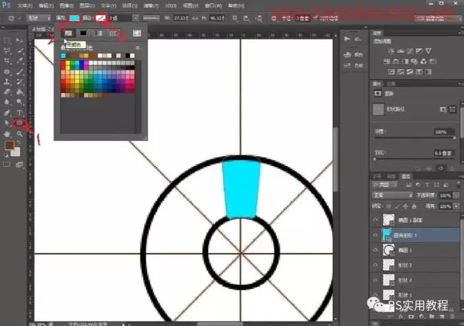Hide the 形状 3 layer
The width and height of the screenshot is (464, 326).
[376, 265]
